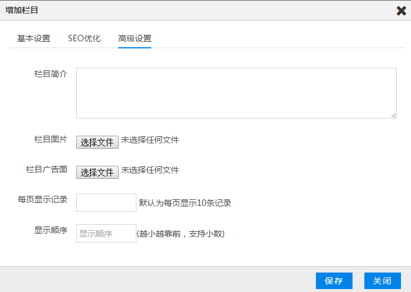Click the 关闭 button in the footer
Screen dimensions: 411x292
coord(382,281)
